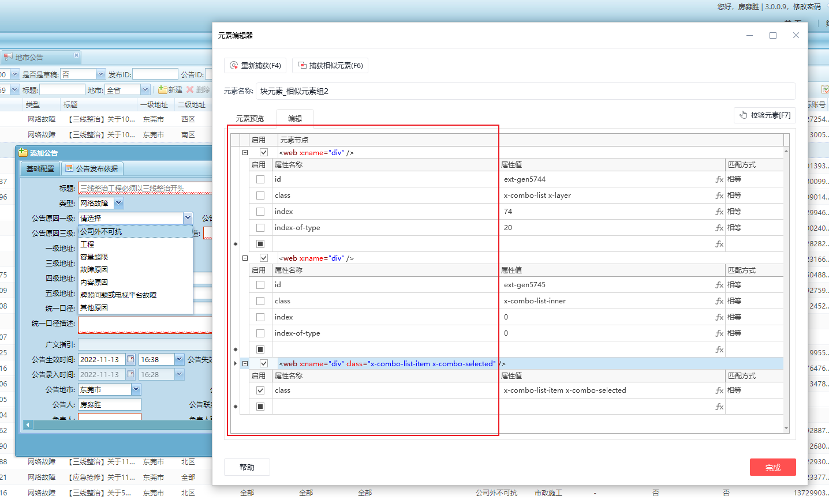Click the fx icon in the id row of ext-gen5744
This screenshot has width=829, height=500.
pos(719,179)
